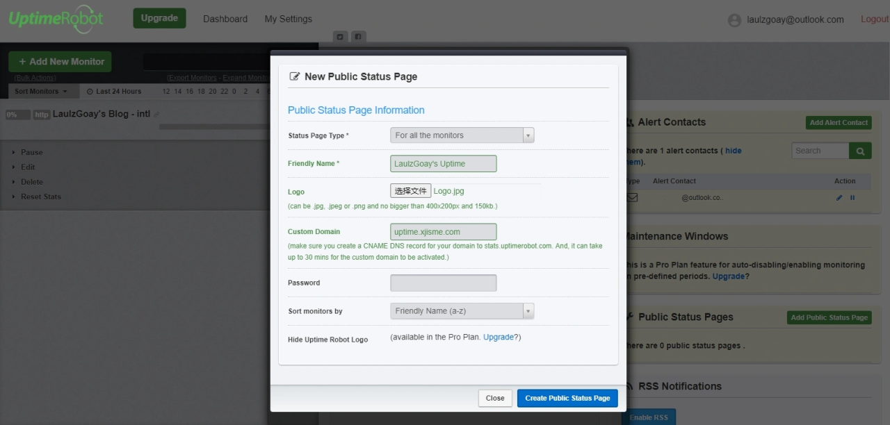Viewport: 890px width, 425px height.
Task: Open the Dashboard menu item
Action: click(225, 19)
